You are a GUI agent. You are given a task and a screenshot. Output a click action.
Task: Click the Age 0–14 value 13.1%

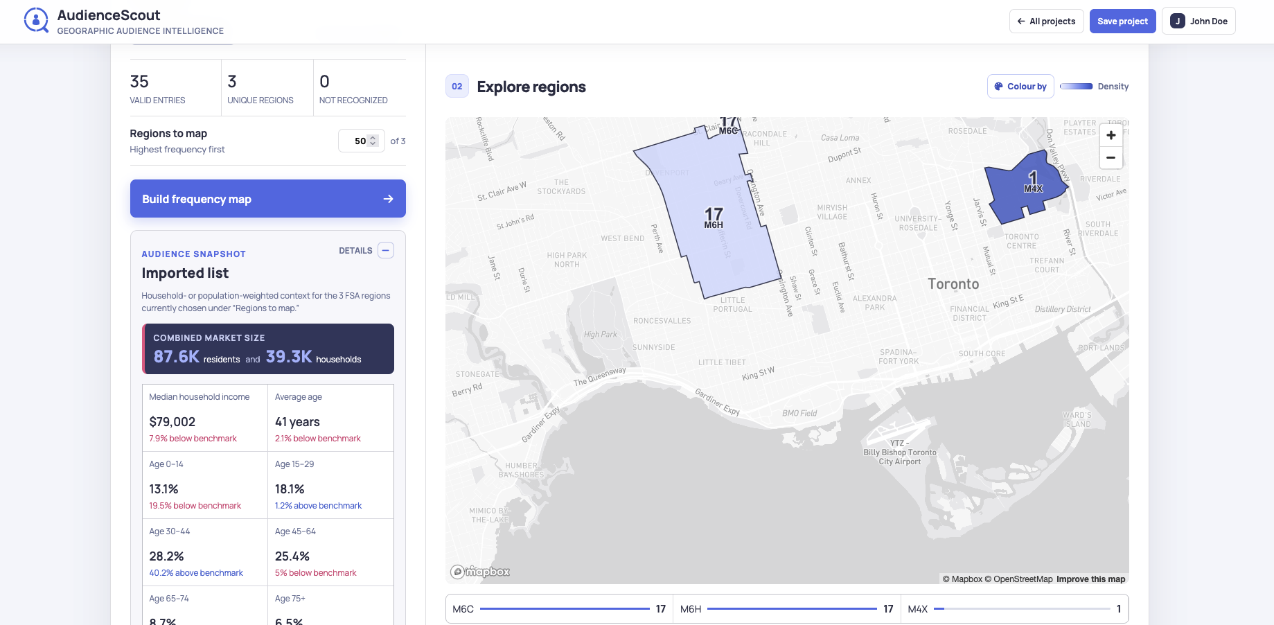(164, 489)
